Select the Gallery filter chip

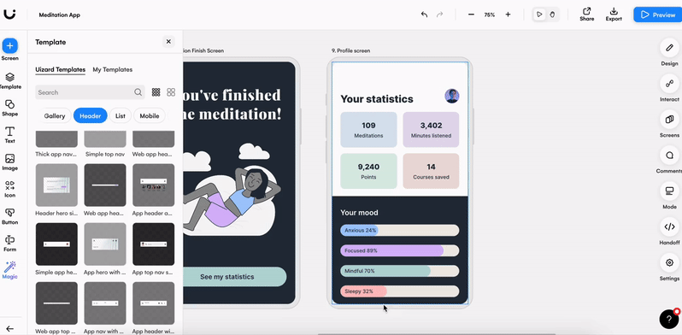[55, 115]
